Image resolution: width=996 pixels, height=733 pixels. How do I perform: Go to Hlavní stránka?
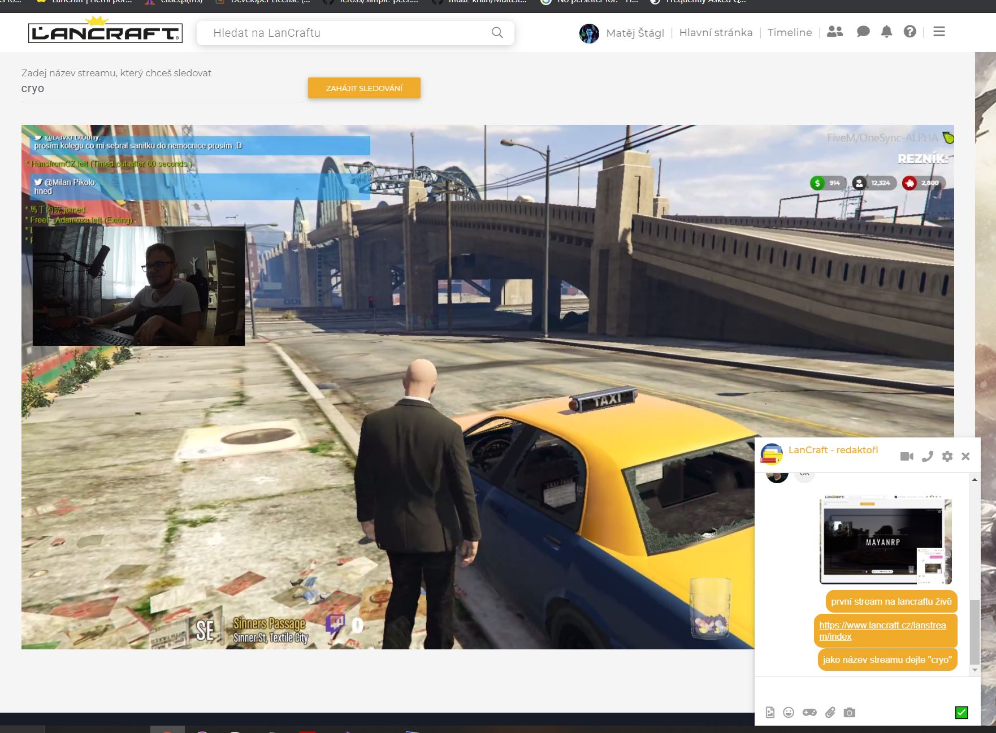[x=716, y=32]
